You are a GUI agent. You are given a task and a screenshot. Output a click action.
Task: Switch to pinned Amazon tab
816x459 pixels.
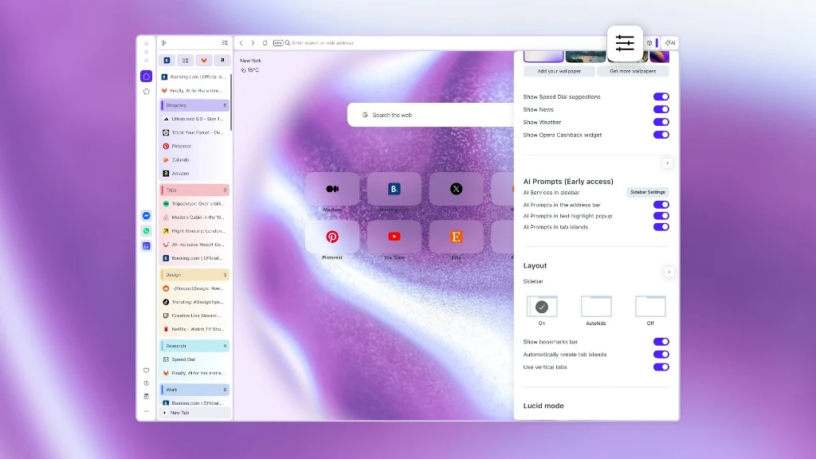click(222, 61)
